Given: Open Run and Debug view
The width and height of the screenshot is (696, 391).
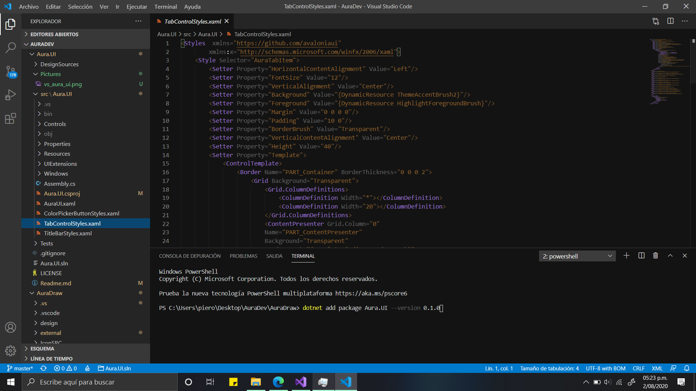Looking at the screenshot, I should (x=11, y=95).
